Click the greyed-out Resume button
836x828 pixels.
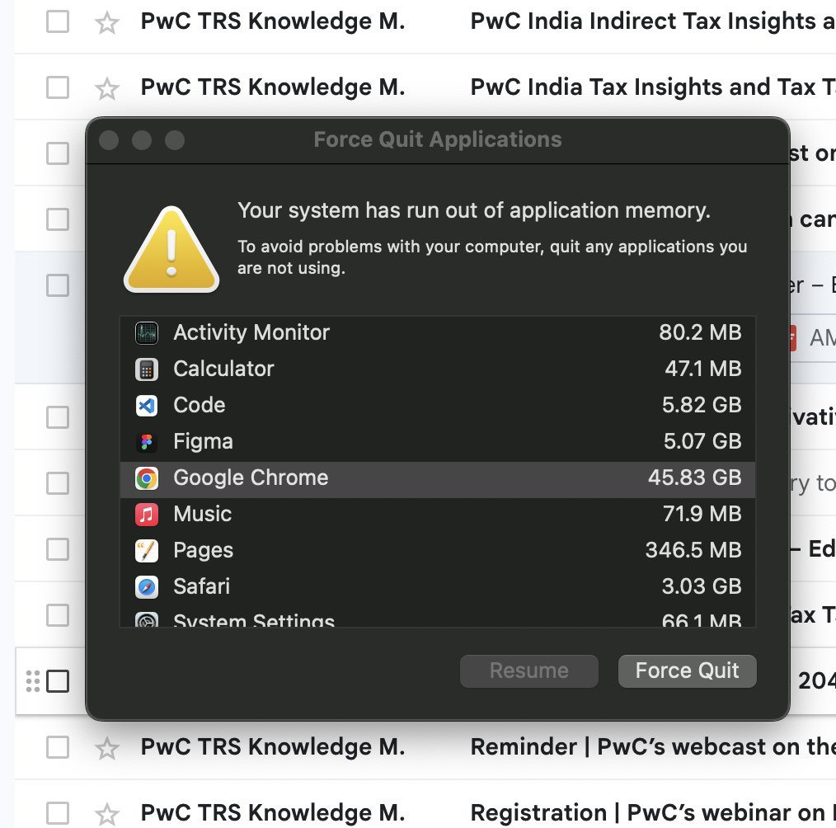(529, 670)
